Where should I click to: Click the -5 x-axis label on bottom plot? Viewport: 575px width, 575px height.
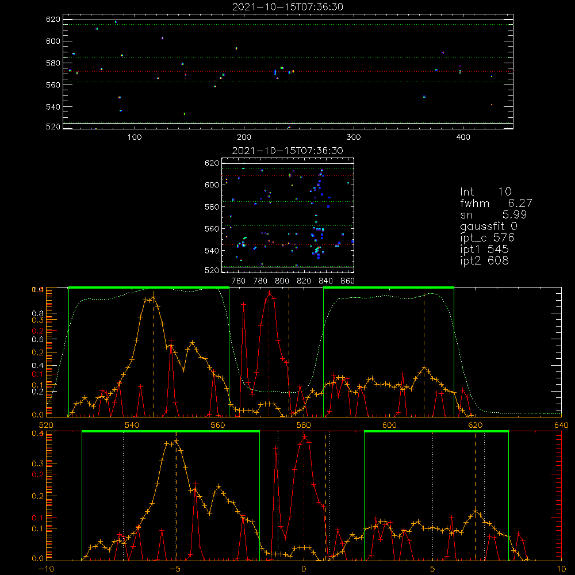(175, 569)
